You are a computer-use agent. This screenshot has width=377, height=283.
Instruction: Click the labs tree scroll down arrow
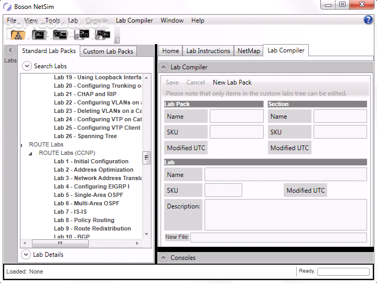146,234
